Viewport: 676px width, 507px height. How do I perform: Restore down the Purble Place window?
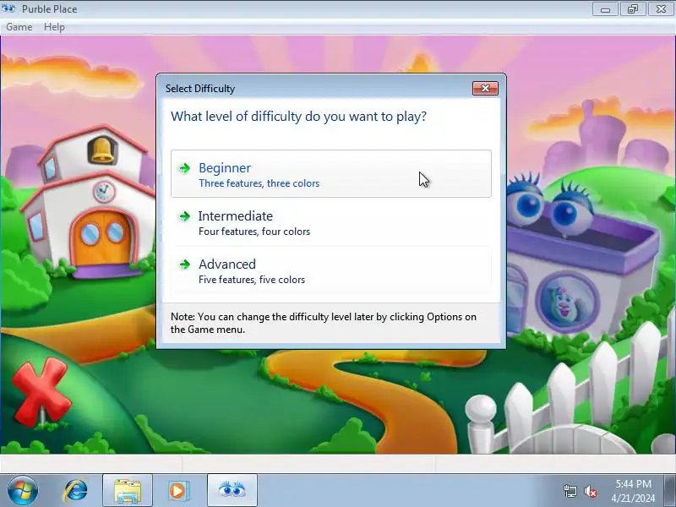point(633,9)
